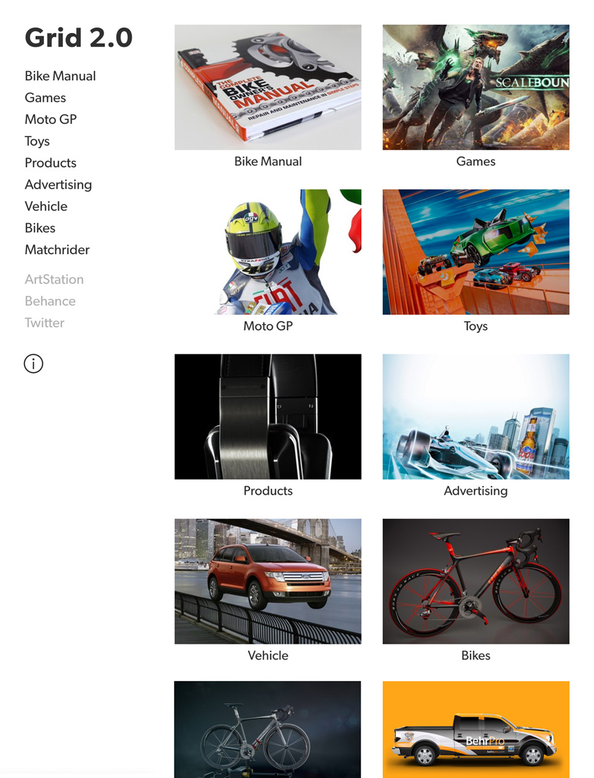
Task: View the Moto GP rider thumbnail
Action: click(268, 252)
